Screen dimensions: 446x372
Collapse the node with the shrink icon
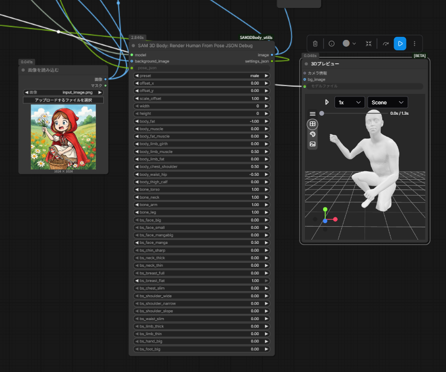click(x=369, y=44)
